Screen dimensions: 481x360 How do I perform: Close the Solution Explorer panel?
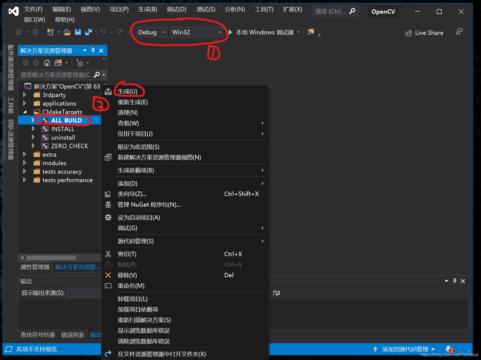coord(101,51)
